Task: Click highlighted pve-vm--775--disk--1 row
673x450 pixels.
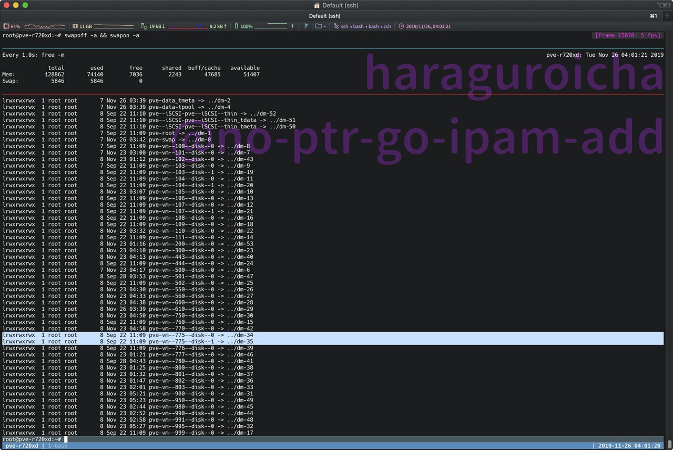Action: (332, 341)
